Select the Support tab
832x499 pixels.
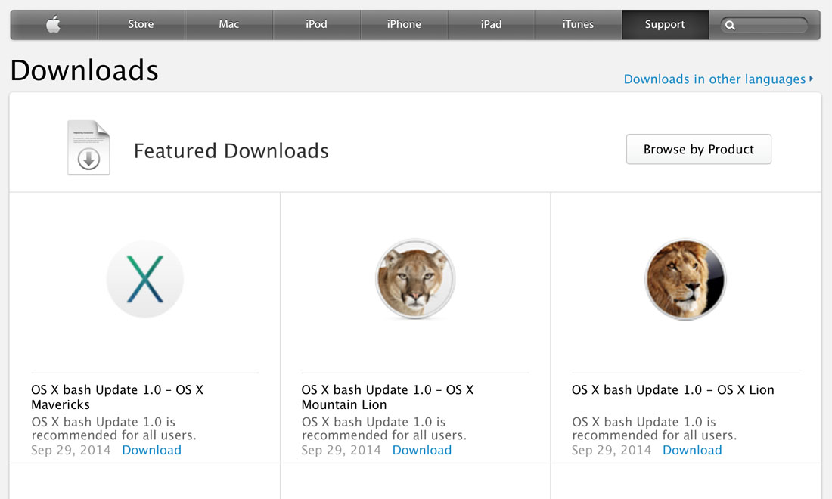(x=665, y=25)
